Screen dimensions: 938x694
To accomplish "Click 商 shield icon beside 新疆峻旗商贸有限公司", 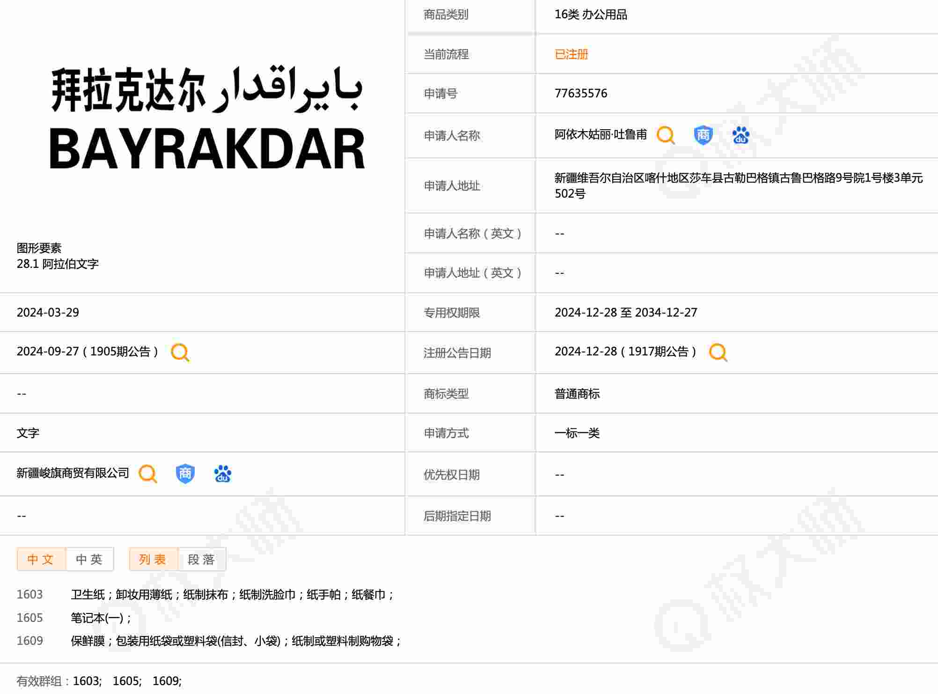I will pos(185,474).
